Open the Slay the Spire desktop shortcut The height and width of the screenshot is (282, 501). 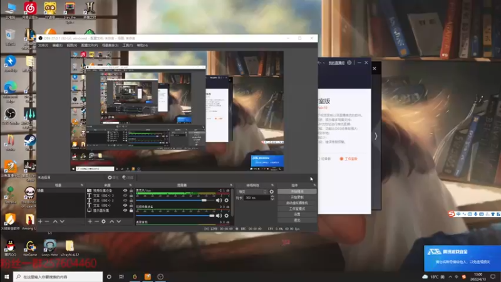(x=70, y=12)
